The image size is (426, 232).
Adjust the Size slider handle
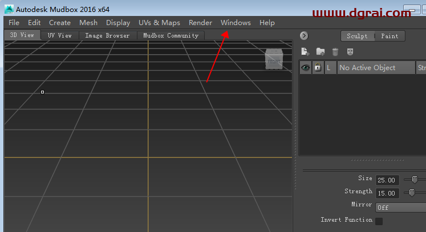click(x=415, y=180)
